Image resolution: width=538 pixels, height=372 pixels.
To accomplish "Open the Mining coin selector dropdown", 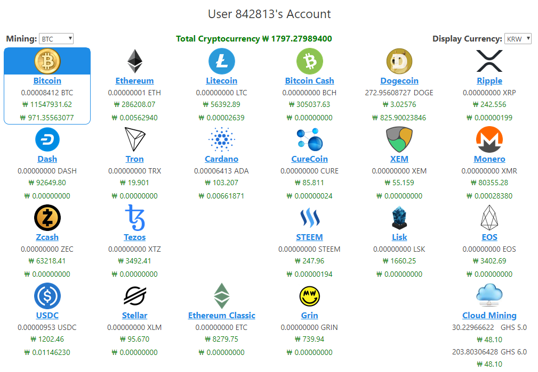I will click(55, 38).
